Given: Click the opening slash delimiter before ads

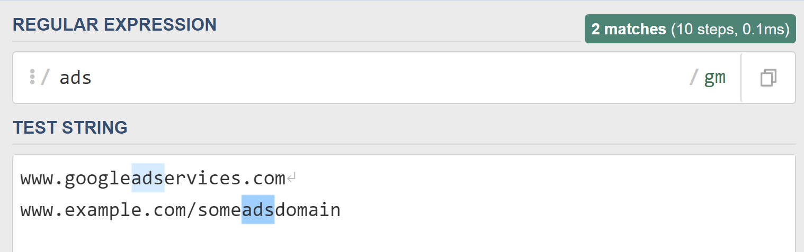Looking at the screenshot, I should click(x=46, y=78).
